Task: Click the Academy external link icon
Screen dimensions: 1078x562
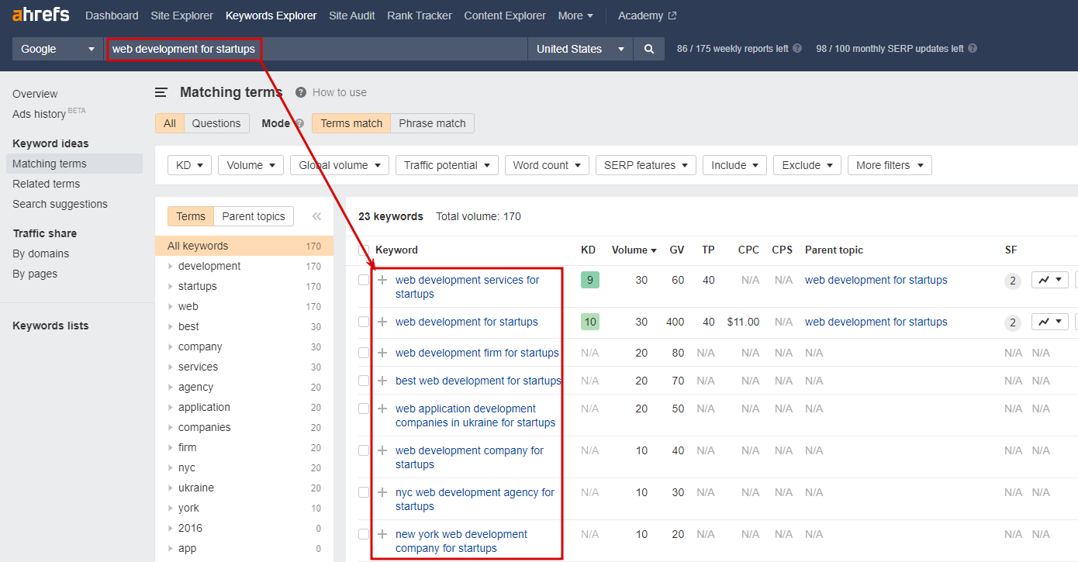Action: (672, 16)
